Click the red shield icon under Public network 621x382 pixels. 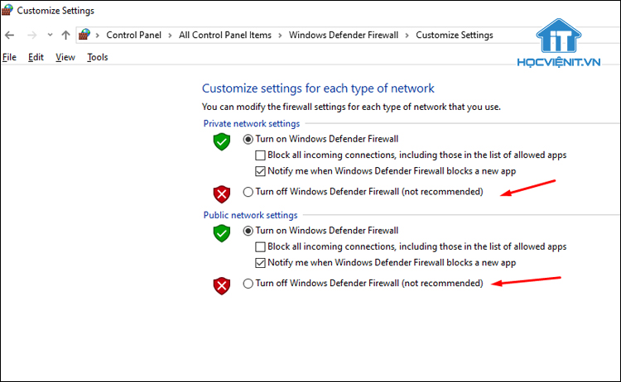(222, 286)
